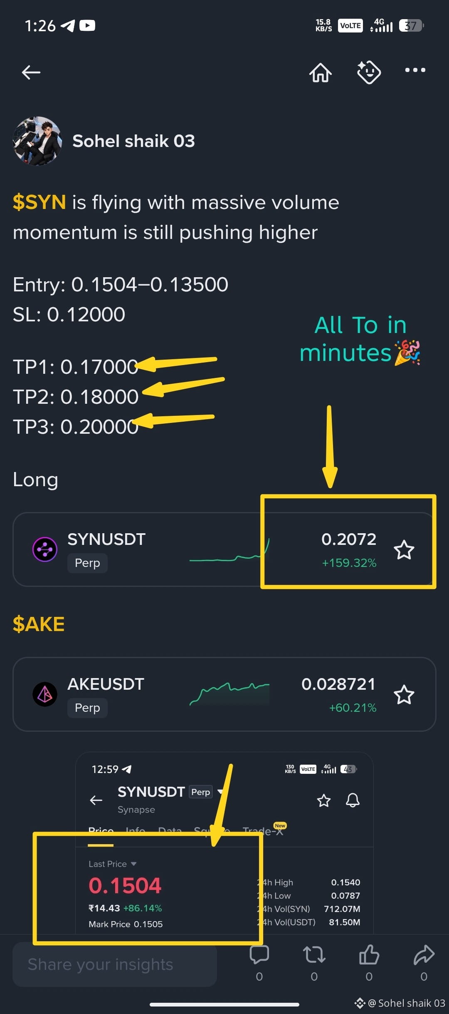Screen dimensions: 449x1014
Task: Open the three-dot more options menu
Action: [x=415, y=70]
